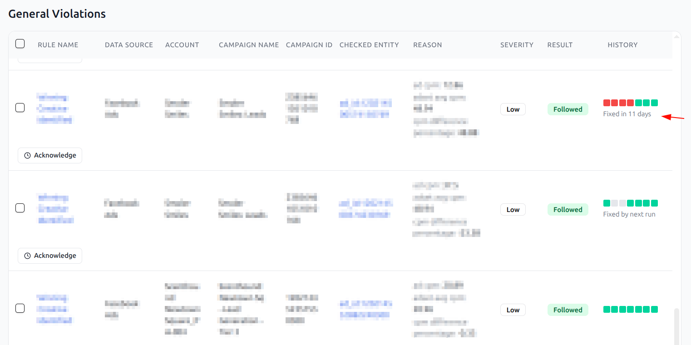Screen dimensions: 691x345
Task: Click Followed badge in 'Fixed by next run' row
Action: pyautogui.click(x=568, y=210)
